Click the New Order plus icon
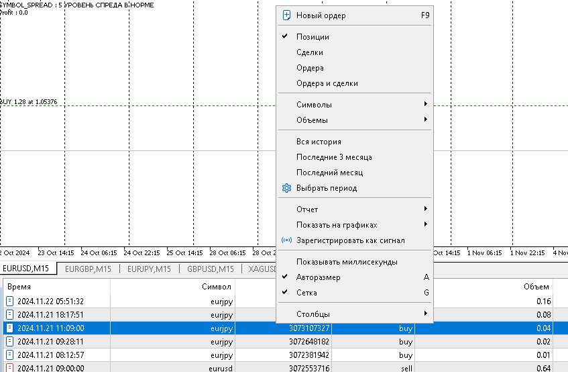The image size is (568, 372). click(287, 15)
